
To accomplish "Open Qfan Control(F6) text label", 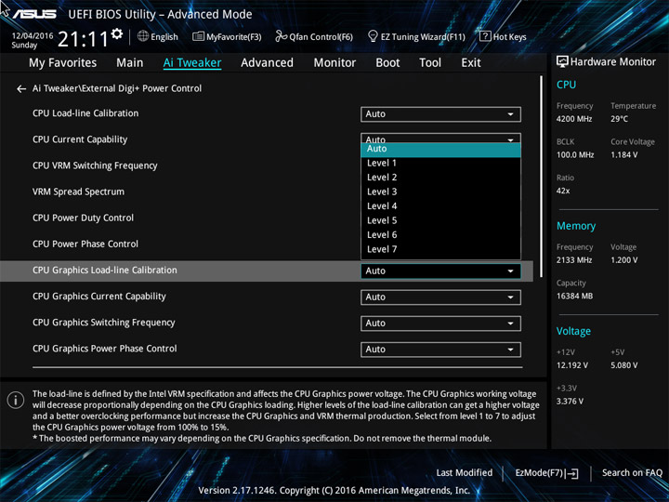I will coord(321,37).
